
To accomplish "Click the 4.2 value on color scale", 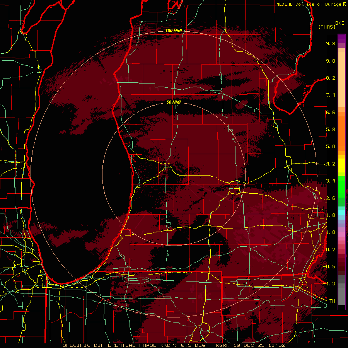I will coord(331,164).
